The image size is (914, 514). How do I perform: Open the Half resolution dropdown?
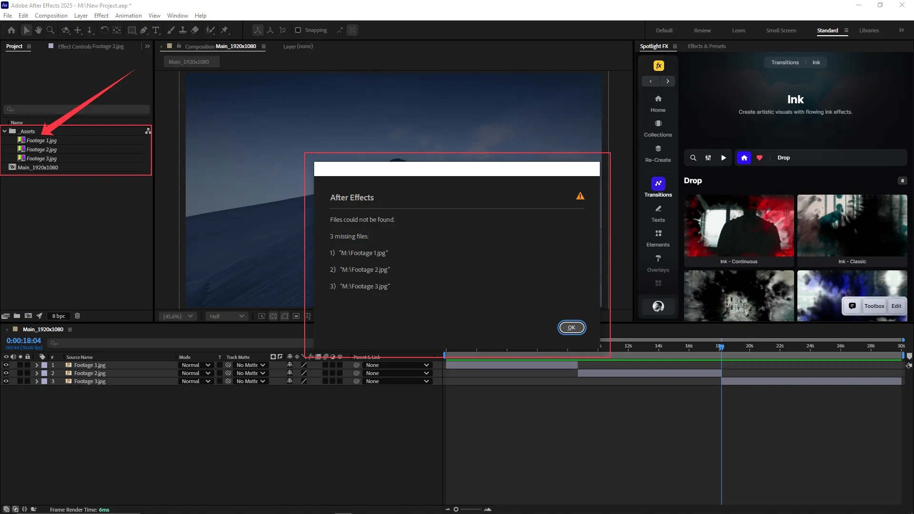(227, 316)
